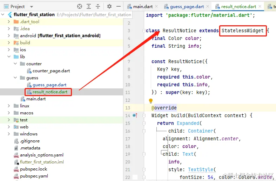Image resolution: width=276 pixels, height=181 pixels.
Task: Click the Expand All icon in Project panel
Action: pos(89,6)
